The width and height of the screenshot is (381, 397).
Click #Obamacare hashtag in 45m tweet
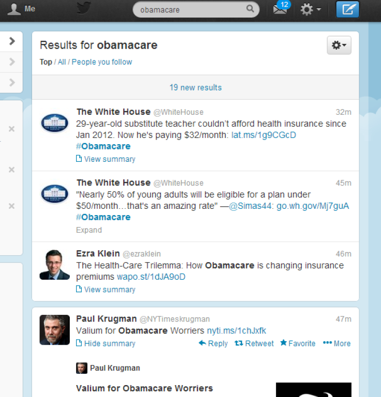coord(103,217)
